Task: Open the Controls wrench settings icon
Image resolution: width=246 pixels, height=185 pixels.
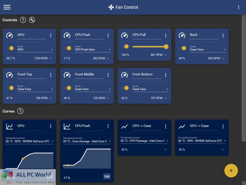Action: tap(32, 20)
